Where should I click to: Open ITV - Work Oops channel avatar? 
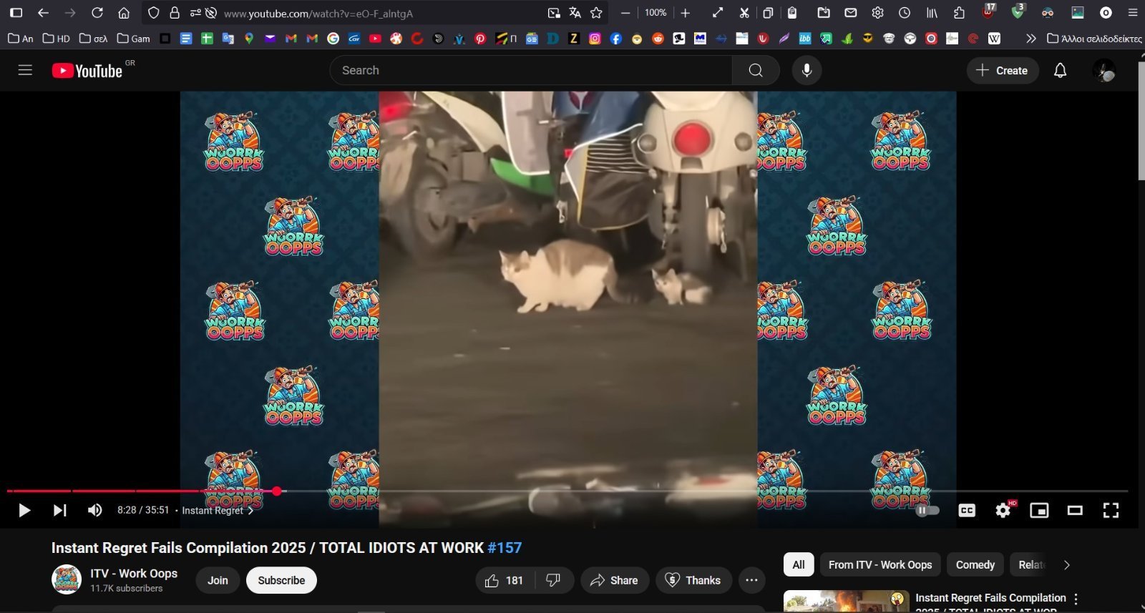[x=67, y=579]
